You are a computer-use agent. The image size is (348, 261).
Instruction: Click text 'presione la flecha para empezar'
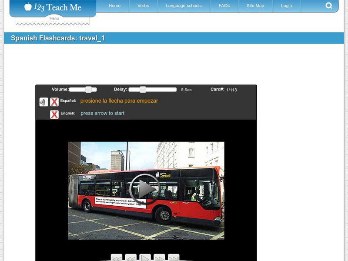(119, 101)
